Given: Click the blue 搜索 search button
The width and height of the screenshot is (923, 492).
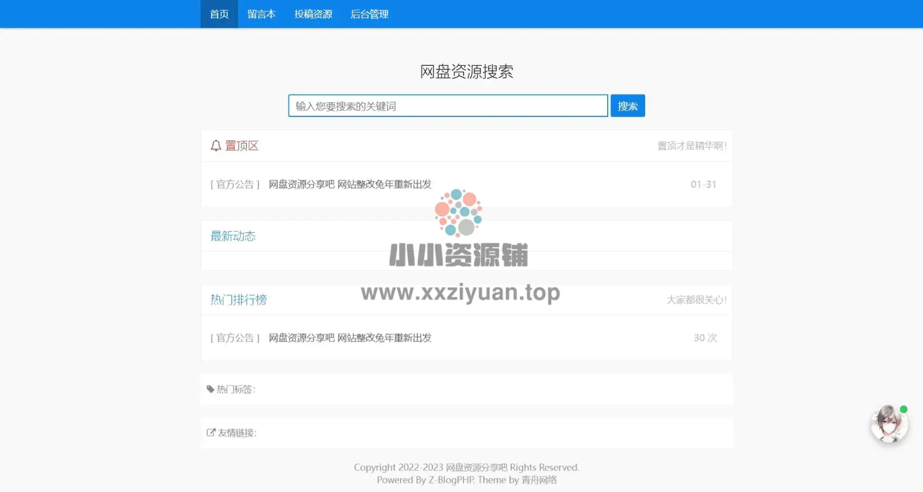Looking at the screenshot, I should point(628,105).
